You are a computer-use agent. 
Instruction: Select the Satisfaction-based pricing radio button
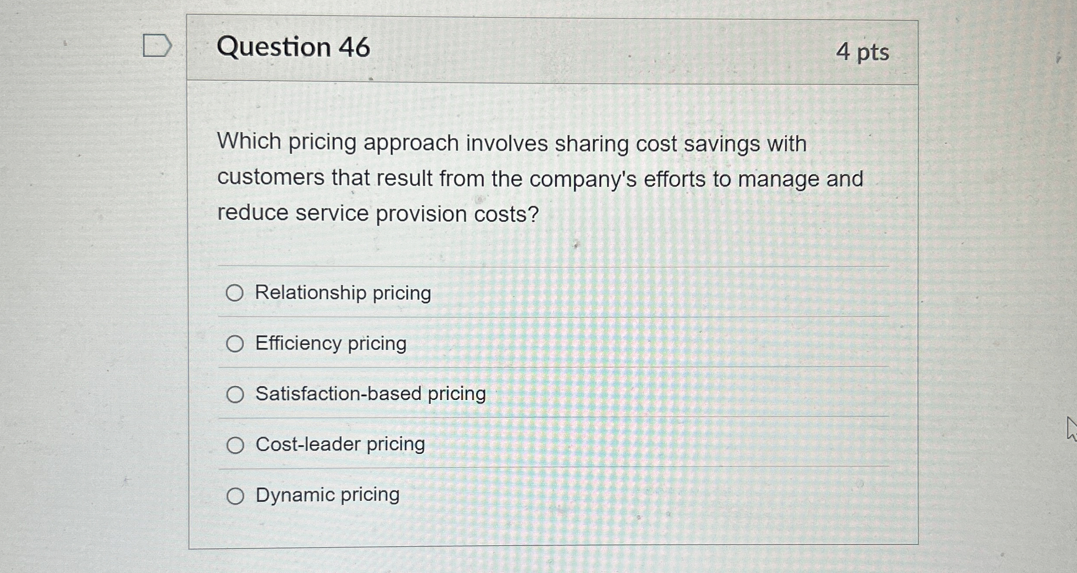click(x=235, y=394)
